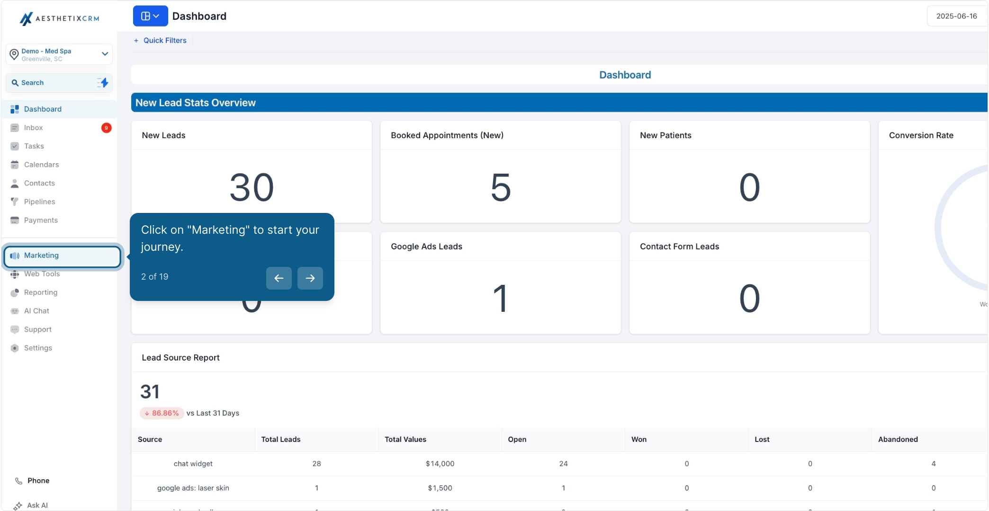The height and width of the screenshot is (511, 989).
Task: Click the Dashboard sidebar icon
Action: click(15, 109)
